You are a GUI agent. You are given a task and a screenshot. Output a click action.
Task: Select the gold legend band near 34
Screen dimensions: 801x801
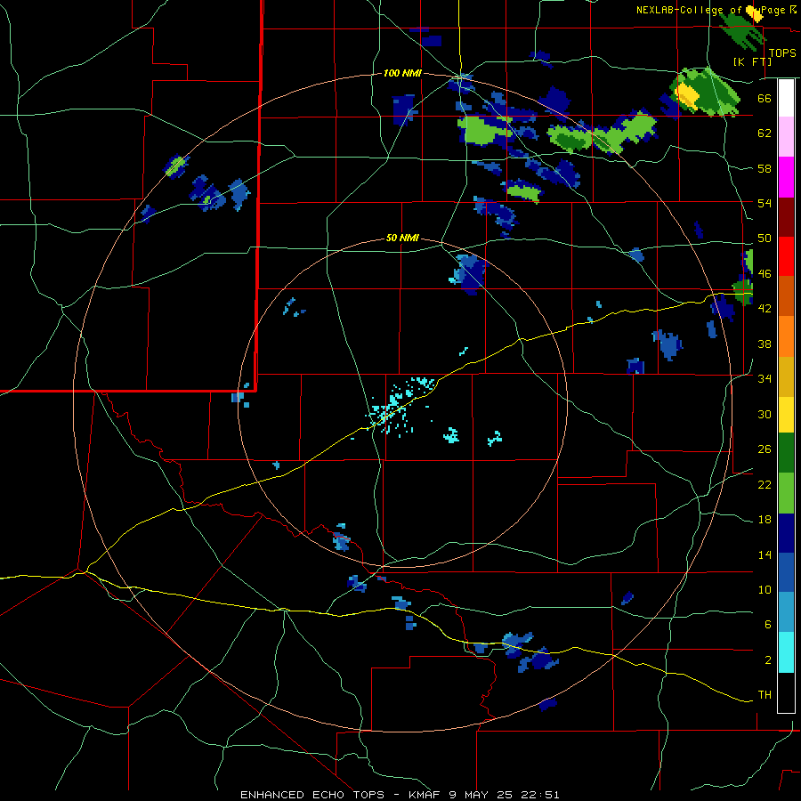(786, 376)
